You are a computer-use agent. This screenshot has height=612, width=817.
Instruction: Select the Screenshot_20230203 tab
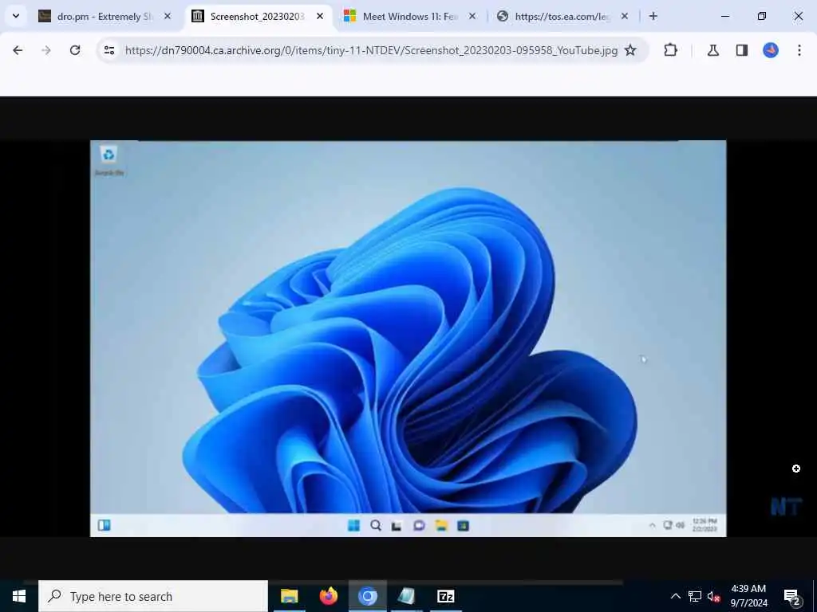tap(258, 16)
